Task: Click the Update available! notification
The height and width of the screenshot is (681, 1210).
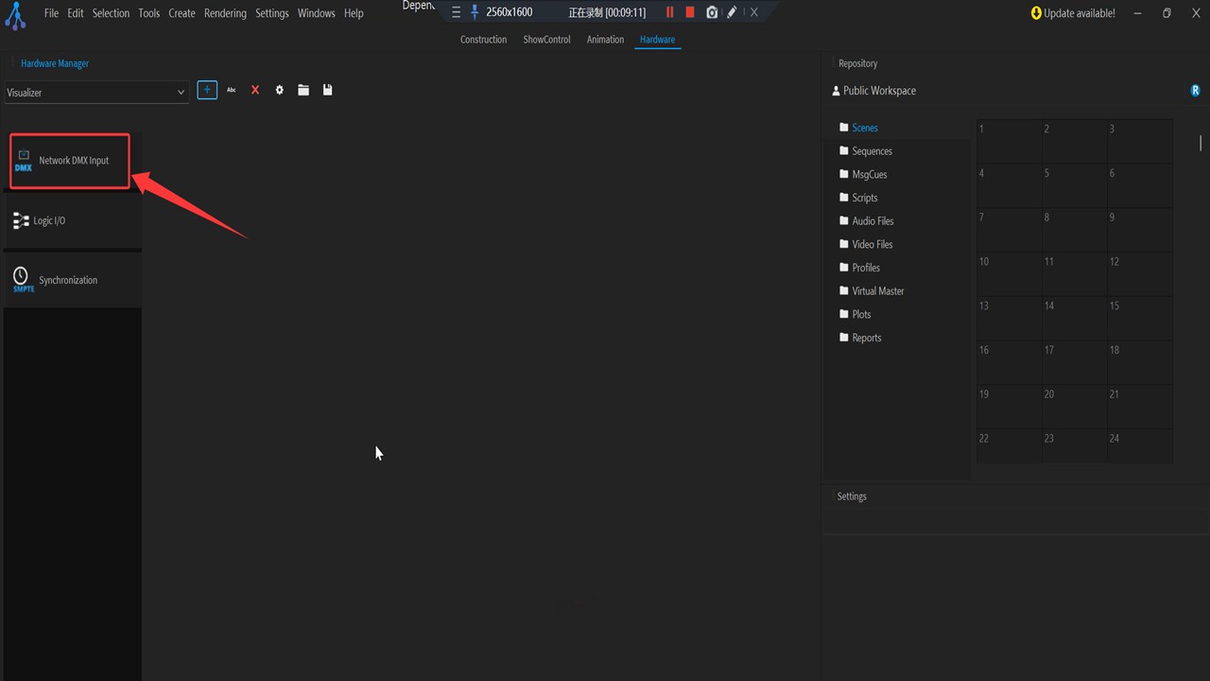Action: click(x=1073, y=13)
